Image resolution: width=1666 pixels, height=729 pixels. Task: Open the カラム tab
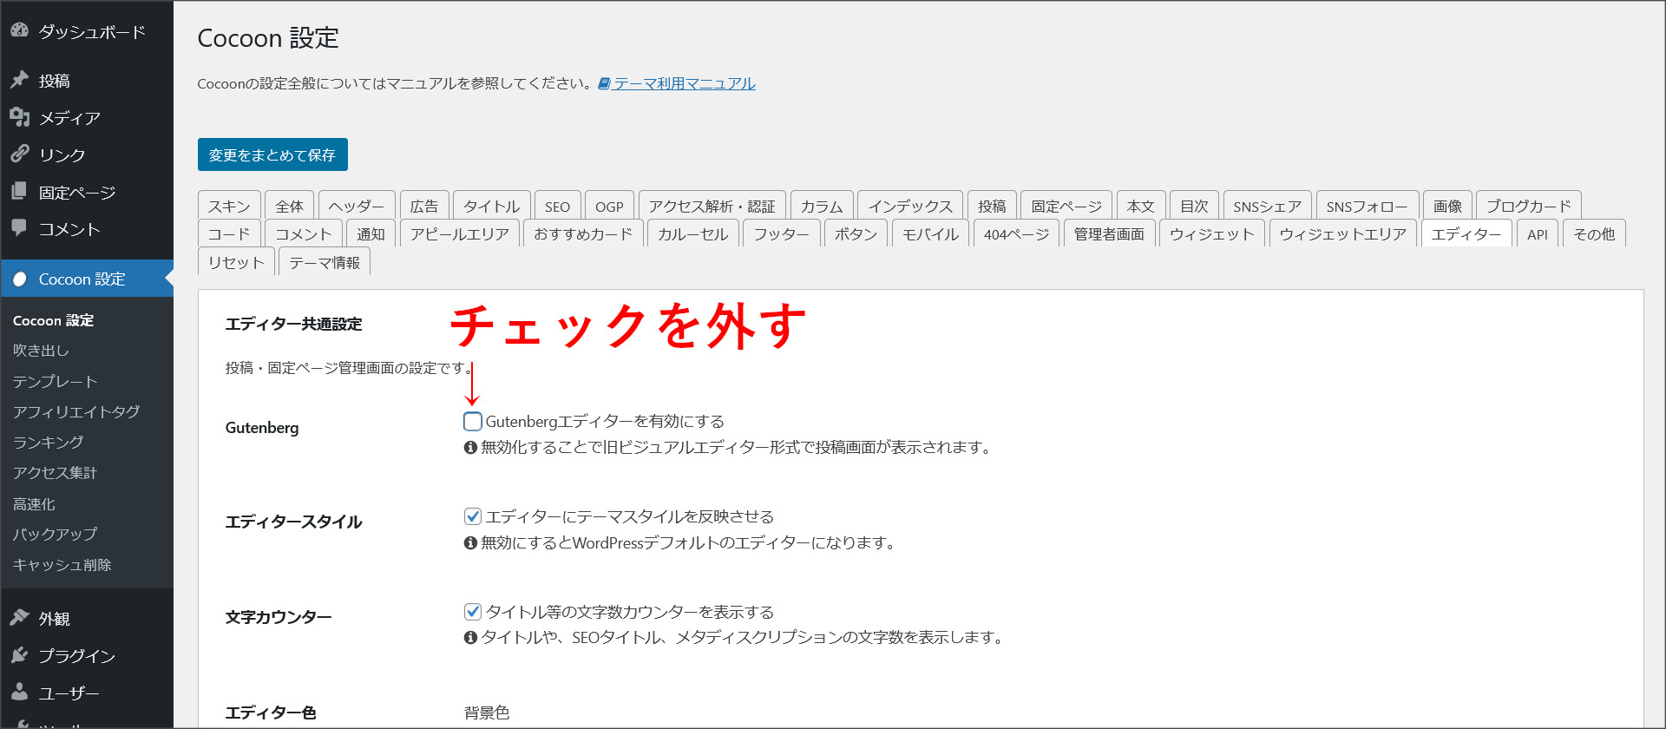pos(822,206)
